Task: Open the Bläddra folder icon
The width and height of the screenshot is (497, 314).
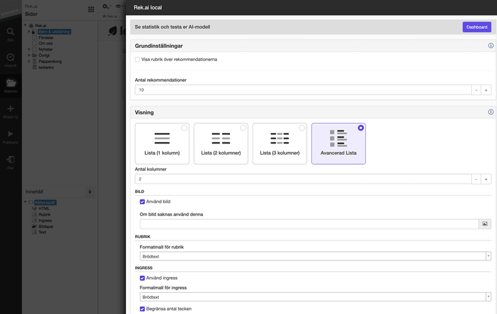Action: point(11,83)
